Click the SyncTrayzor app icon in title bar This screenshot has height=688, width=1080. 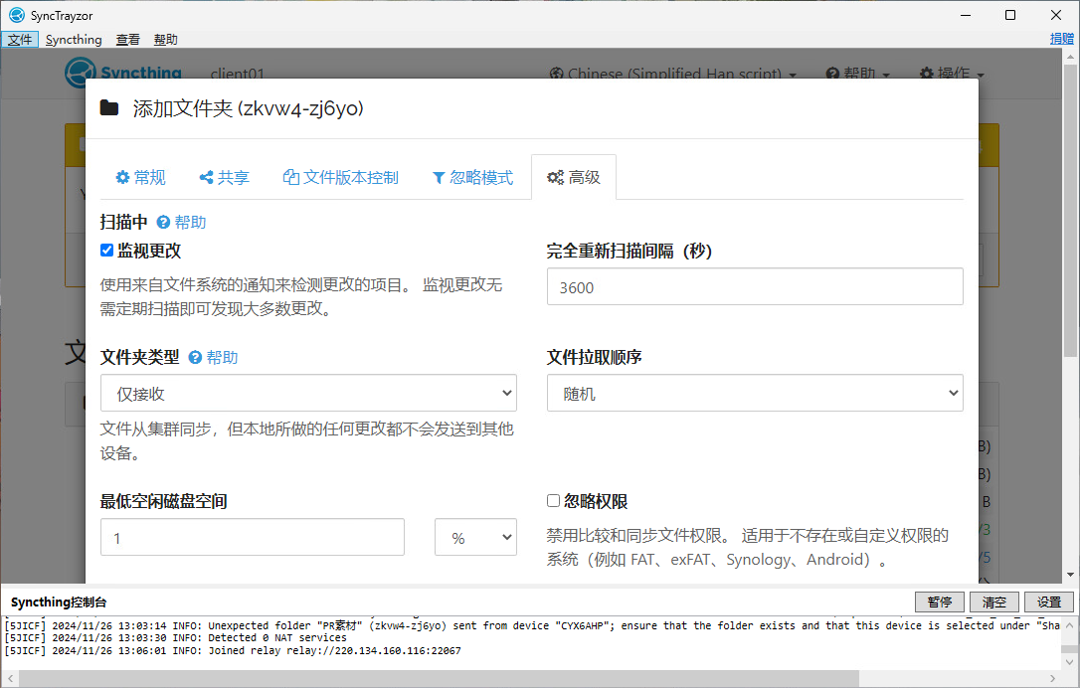17,15
